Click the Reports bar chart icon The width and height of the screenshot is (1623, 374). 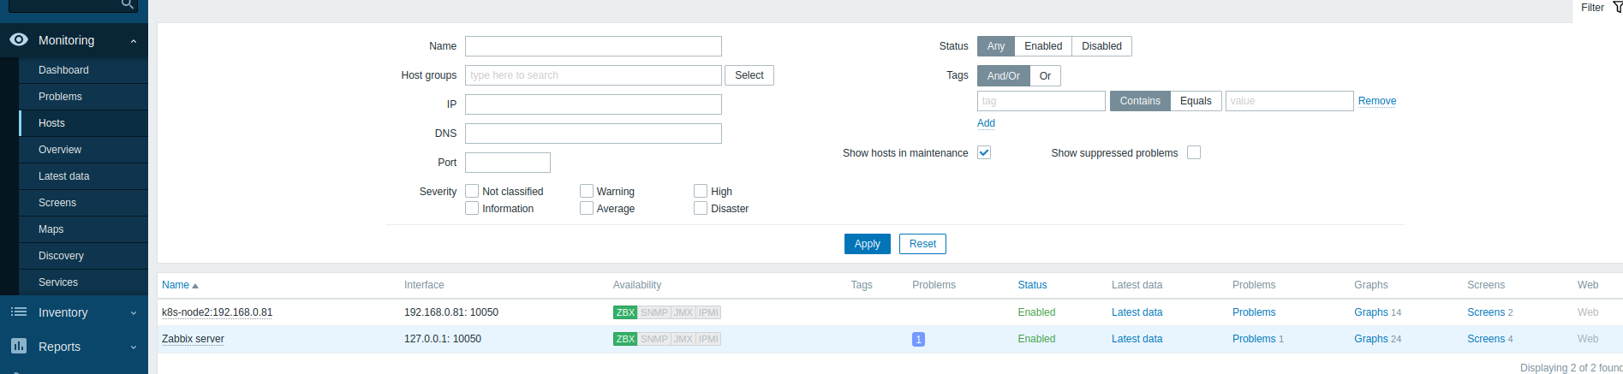19,346
